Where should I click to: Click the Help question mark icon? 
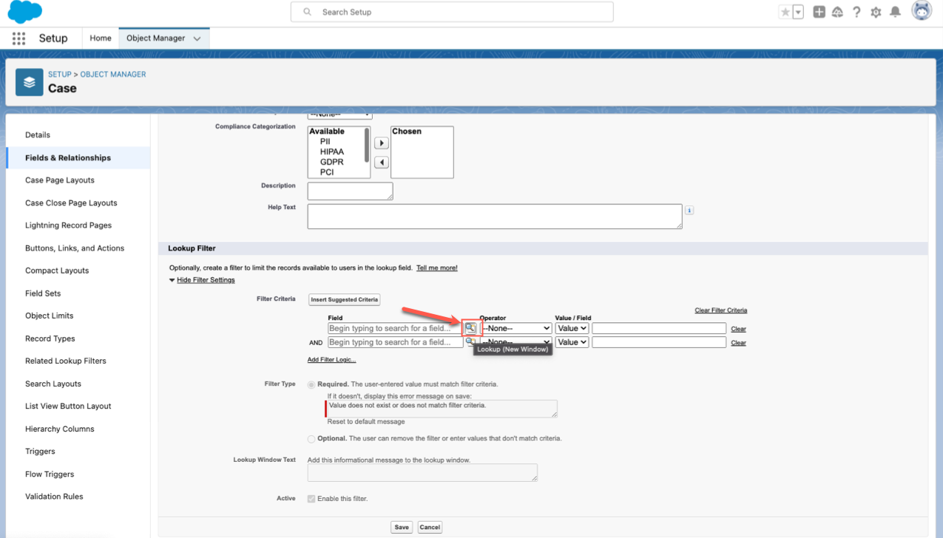(x=856, y=12)
